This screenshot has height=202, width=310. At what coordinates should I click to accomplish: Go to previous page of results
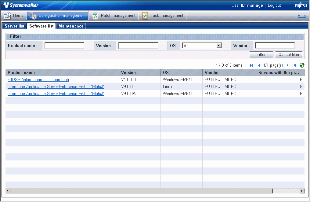click(x=259, y=65)
